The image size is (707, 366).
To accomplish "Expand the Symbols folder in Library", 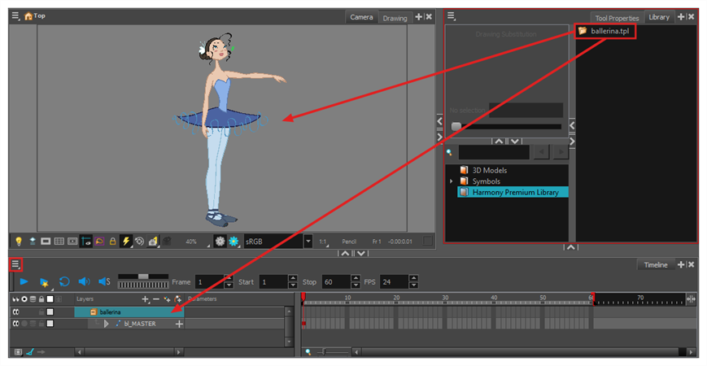I will pyautogui.click(x=452, y=181).
